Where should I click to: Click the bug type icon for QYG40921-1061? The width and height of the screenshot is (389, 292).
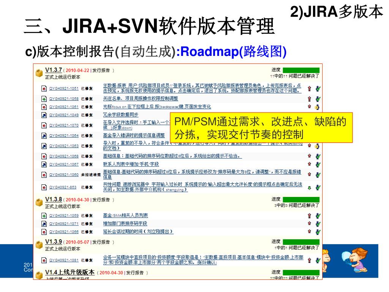44,107
